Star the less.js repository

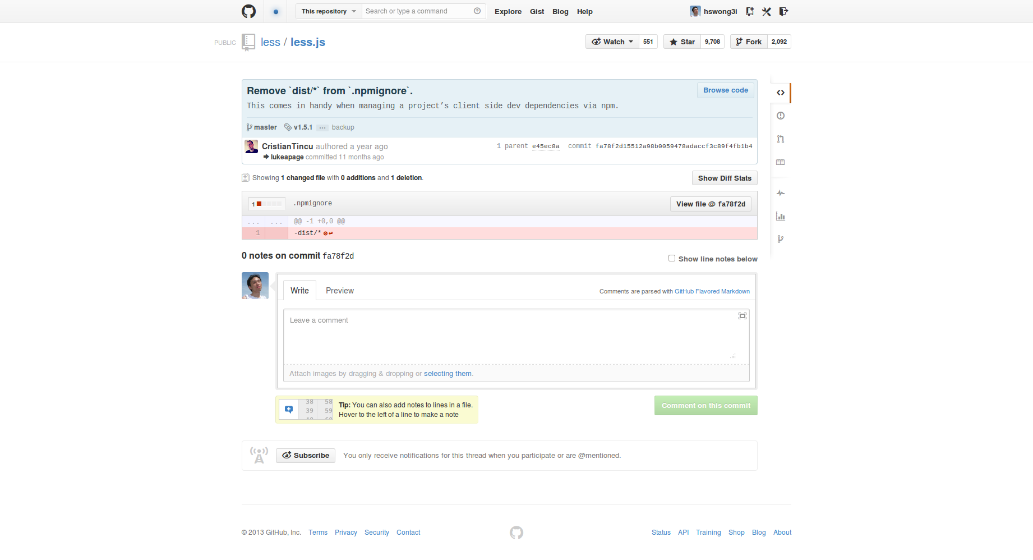click(682, 42)
